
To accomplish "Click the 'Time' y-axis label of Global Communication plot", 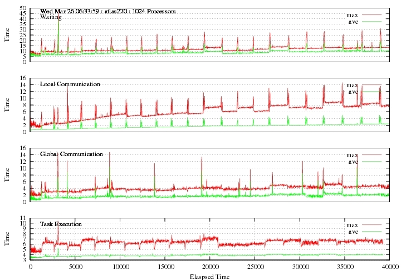I will tap(7, 175).
